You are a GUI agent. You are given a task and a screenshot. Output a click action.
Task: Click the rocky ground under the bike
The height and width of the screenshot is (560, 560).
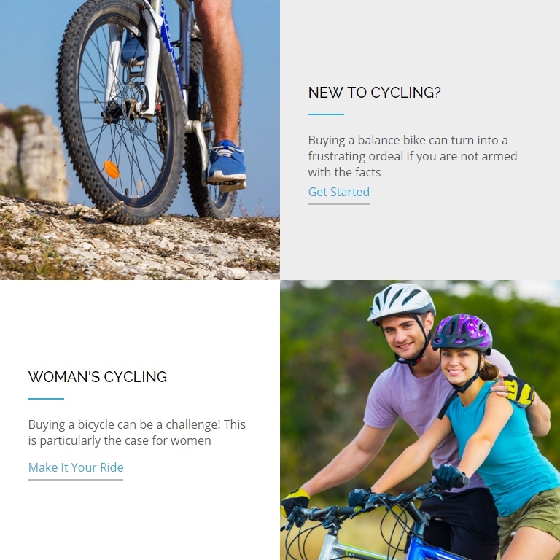tap(140, 246)
